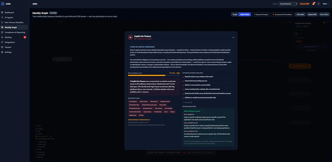Click warning icon beside 'Delete or move email'
Image resolution: width=332 pixels, height=162 pixels.
tap(183, 85)
